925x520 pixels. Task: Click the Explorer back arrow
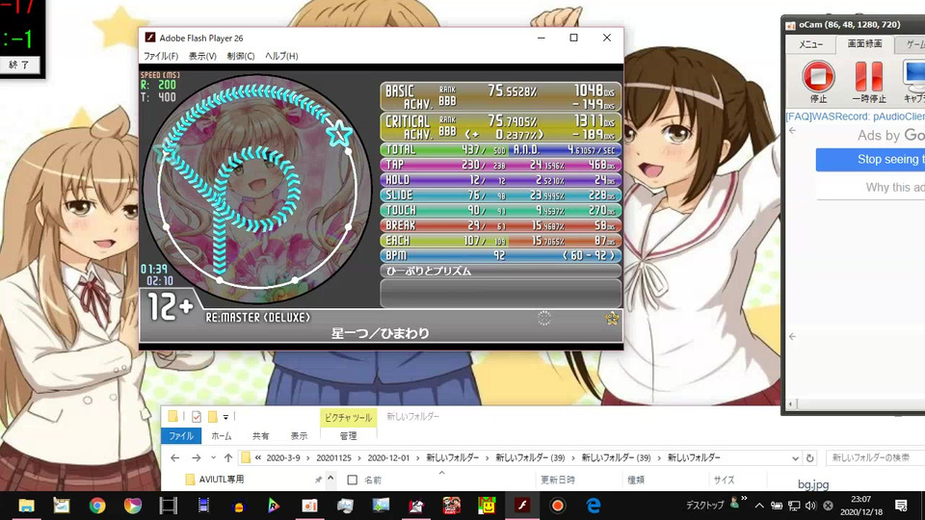[174, 457]
